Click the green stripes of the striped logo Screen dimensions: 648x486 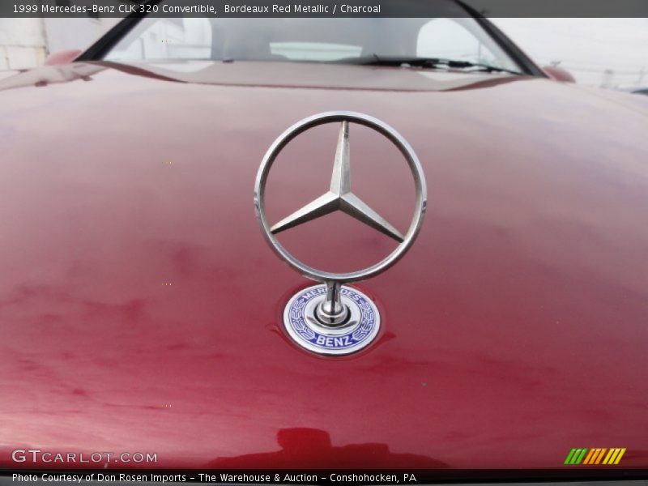[574, 456]
